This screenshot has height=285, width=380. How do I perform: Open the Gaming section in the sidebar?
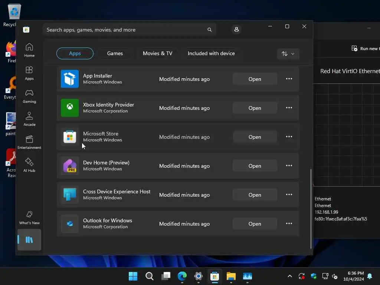pyautogui.click(x=29, y=96)
